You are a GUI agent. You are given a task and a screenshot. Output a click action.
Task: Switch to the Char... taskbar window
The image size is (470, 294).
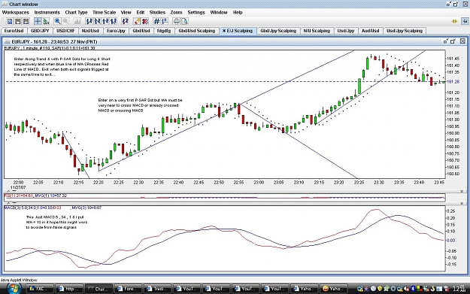[x=99, y=289]
